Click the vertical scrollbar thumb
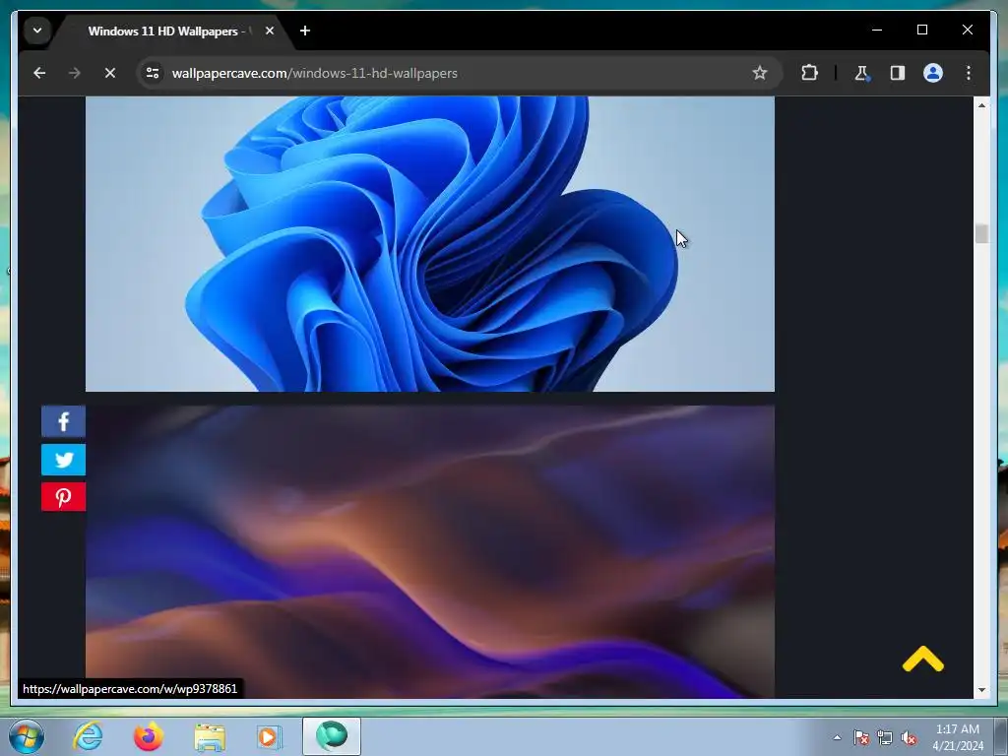Screen dimensions: 1008x756 tap(981, 233)
